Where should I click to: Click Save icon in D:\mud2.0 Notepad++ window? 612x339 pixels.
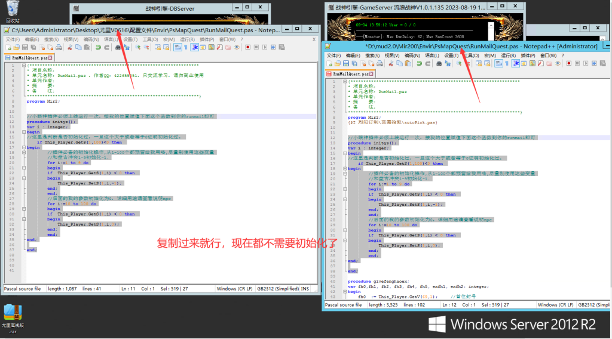(x=345, y=63)
